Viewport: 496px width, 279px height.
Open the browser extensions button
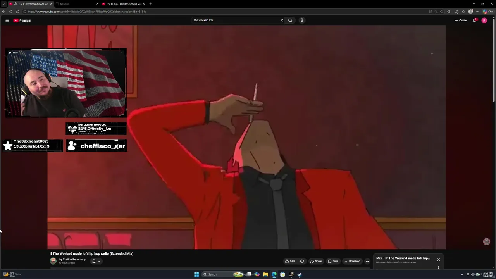point(449,12)
